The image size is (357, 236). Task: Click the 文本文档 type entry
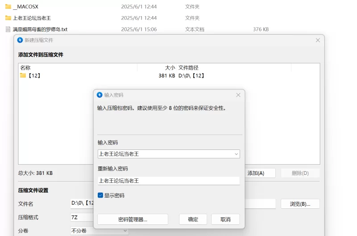pos(195,29)
